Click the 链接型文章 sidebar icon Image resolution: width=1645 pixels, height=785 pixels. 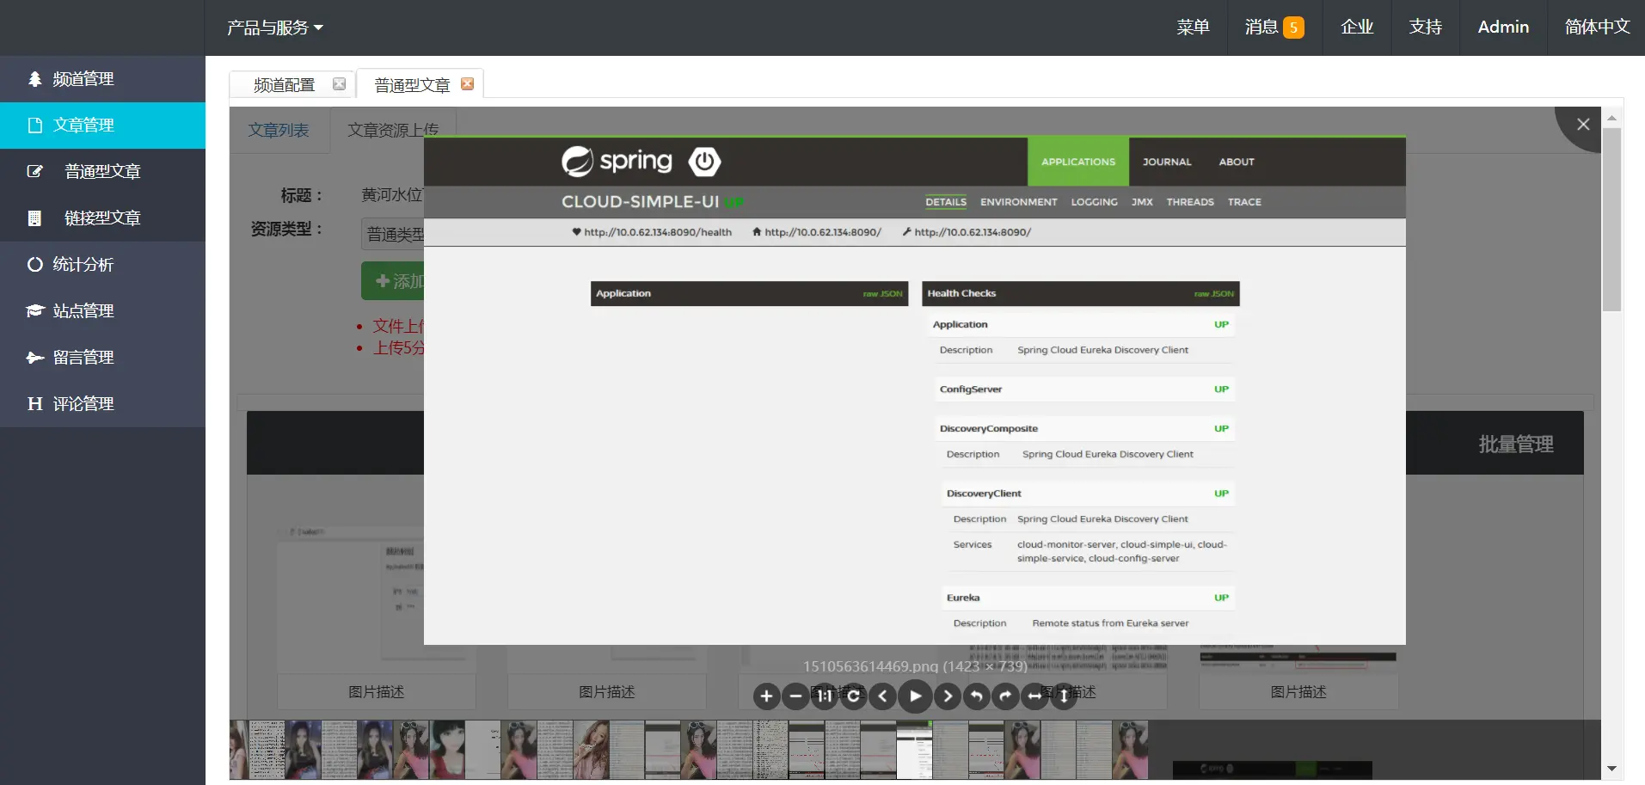(35, 218)
